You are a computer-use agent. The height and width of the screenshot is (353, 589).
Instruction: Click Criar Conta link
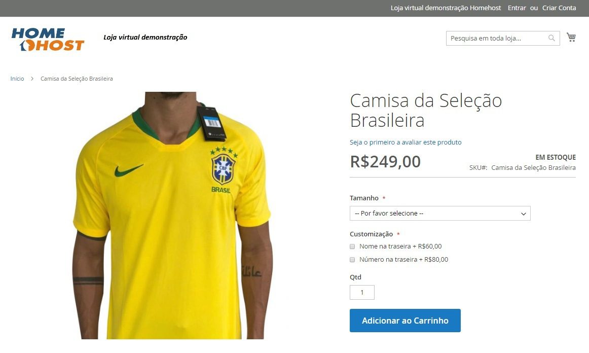point(559,8)
